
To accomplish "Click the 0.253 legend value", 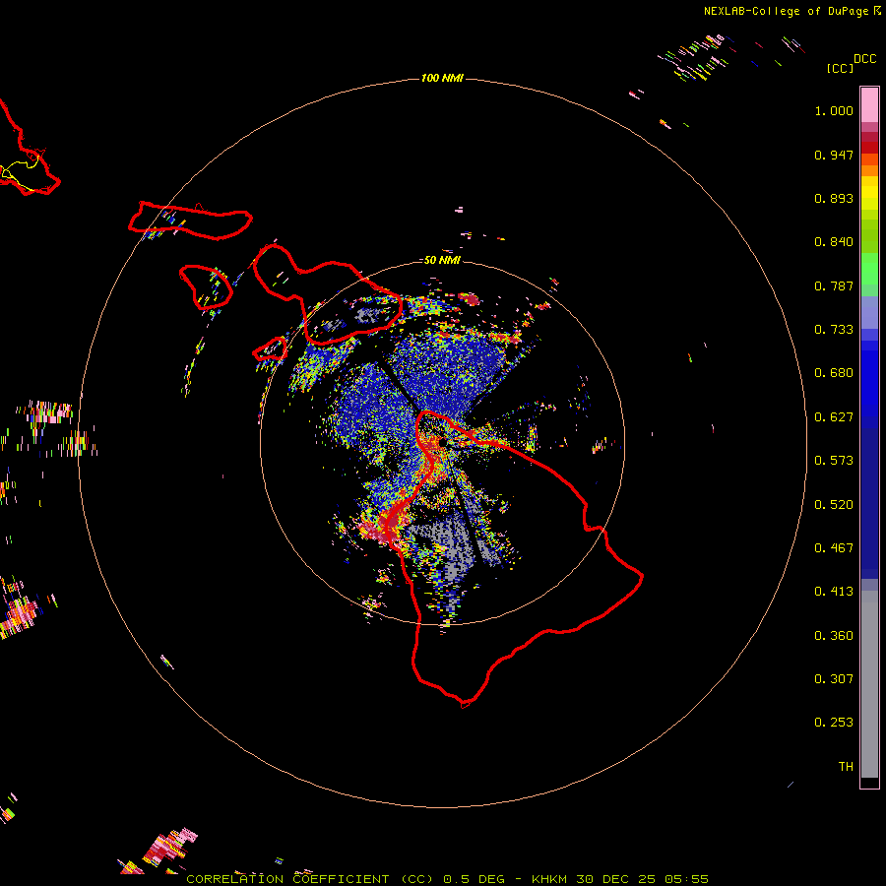I will point(834,723).
